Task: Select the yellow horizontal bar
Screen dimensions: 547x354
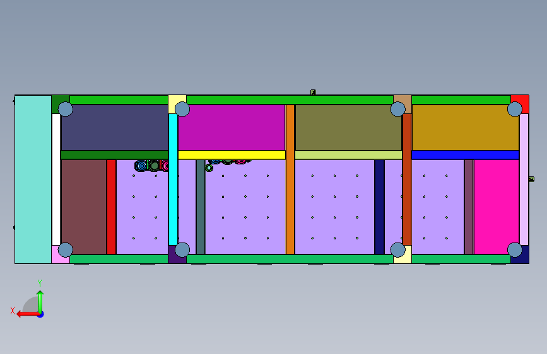Action: (x=232, y=155)
